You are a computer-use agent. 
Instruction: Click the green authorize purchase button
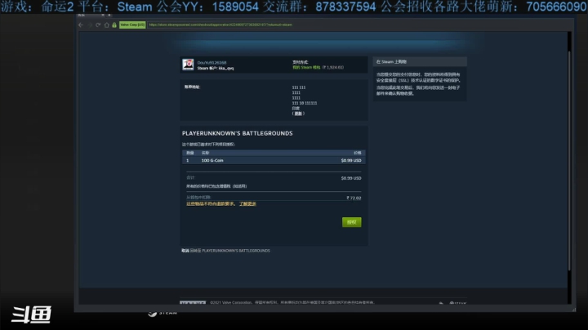[352, 222]
